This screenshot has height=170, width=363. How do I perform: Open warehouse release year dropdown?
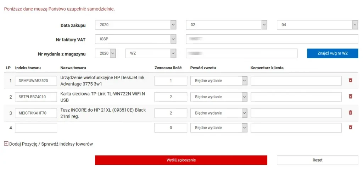(106, 53)
